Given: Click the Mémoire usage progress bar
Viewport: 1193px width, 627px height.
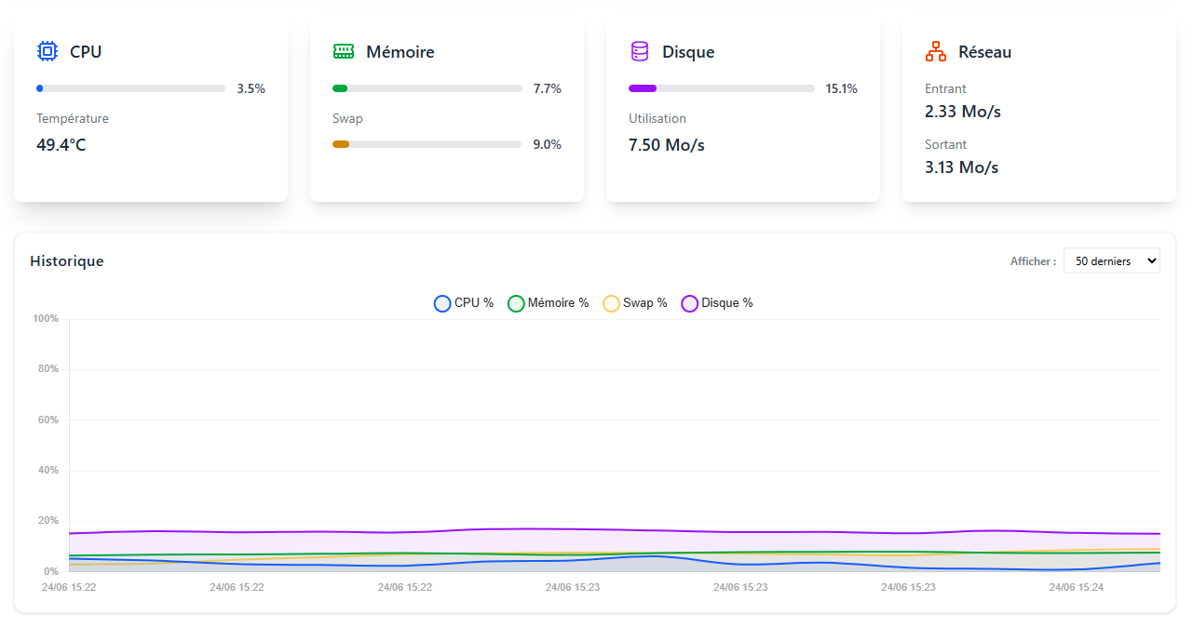Looking at the screenshot, I should tap(427, 88).
